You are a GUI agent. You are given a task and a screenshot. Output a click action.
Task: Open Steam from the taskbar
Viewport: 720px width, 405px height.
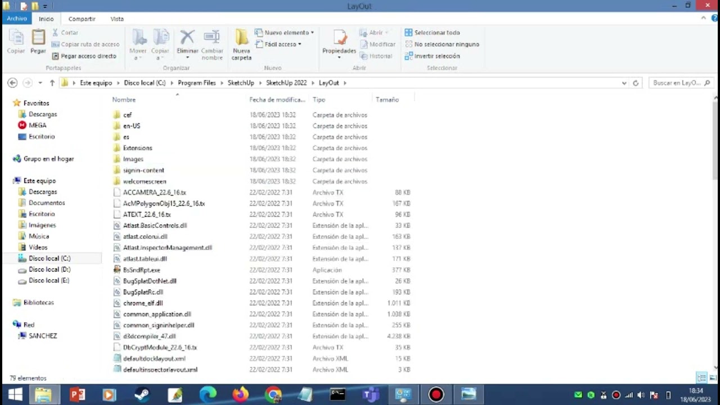coord(142,394)
